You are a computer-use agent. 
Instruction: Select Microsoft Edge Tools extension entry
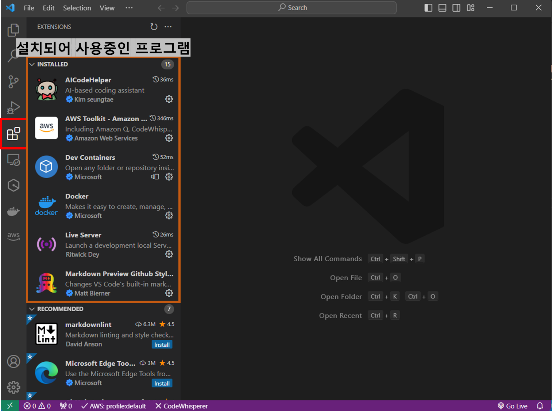click(x=103, y=373)
